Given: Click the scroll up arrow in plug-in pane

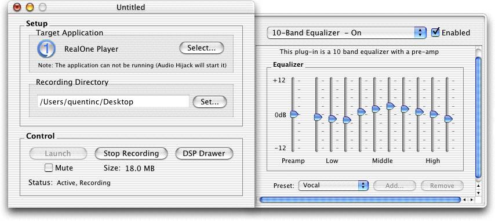Looking at the screenshot, I should [478, 186].
